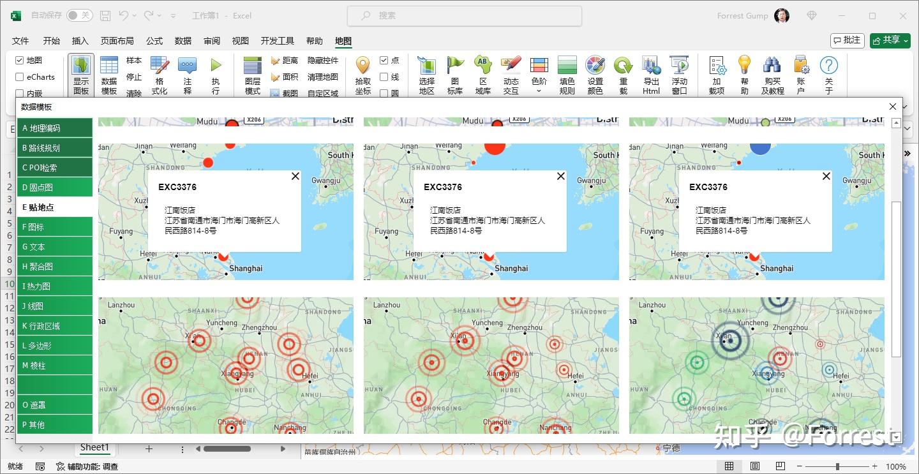Enable the eCharts checkbox
This screenshot has height=474, width=919.
click(19, 77)
